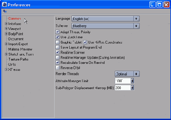Click the Cinema 4D app icon in title bar
Viewport: 171px width, 120px height.
pyautogui.click(x=4, y=5)
